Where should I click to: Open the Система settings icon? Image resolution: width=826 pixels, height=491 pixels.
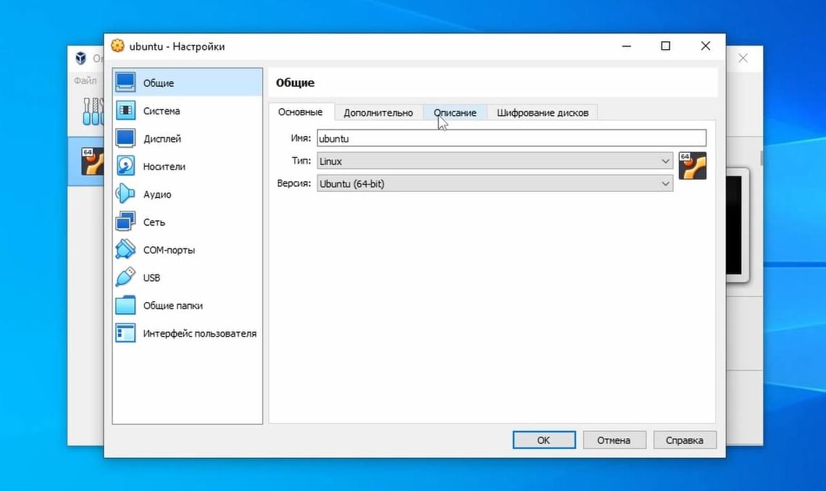point(125,111)
